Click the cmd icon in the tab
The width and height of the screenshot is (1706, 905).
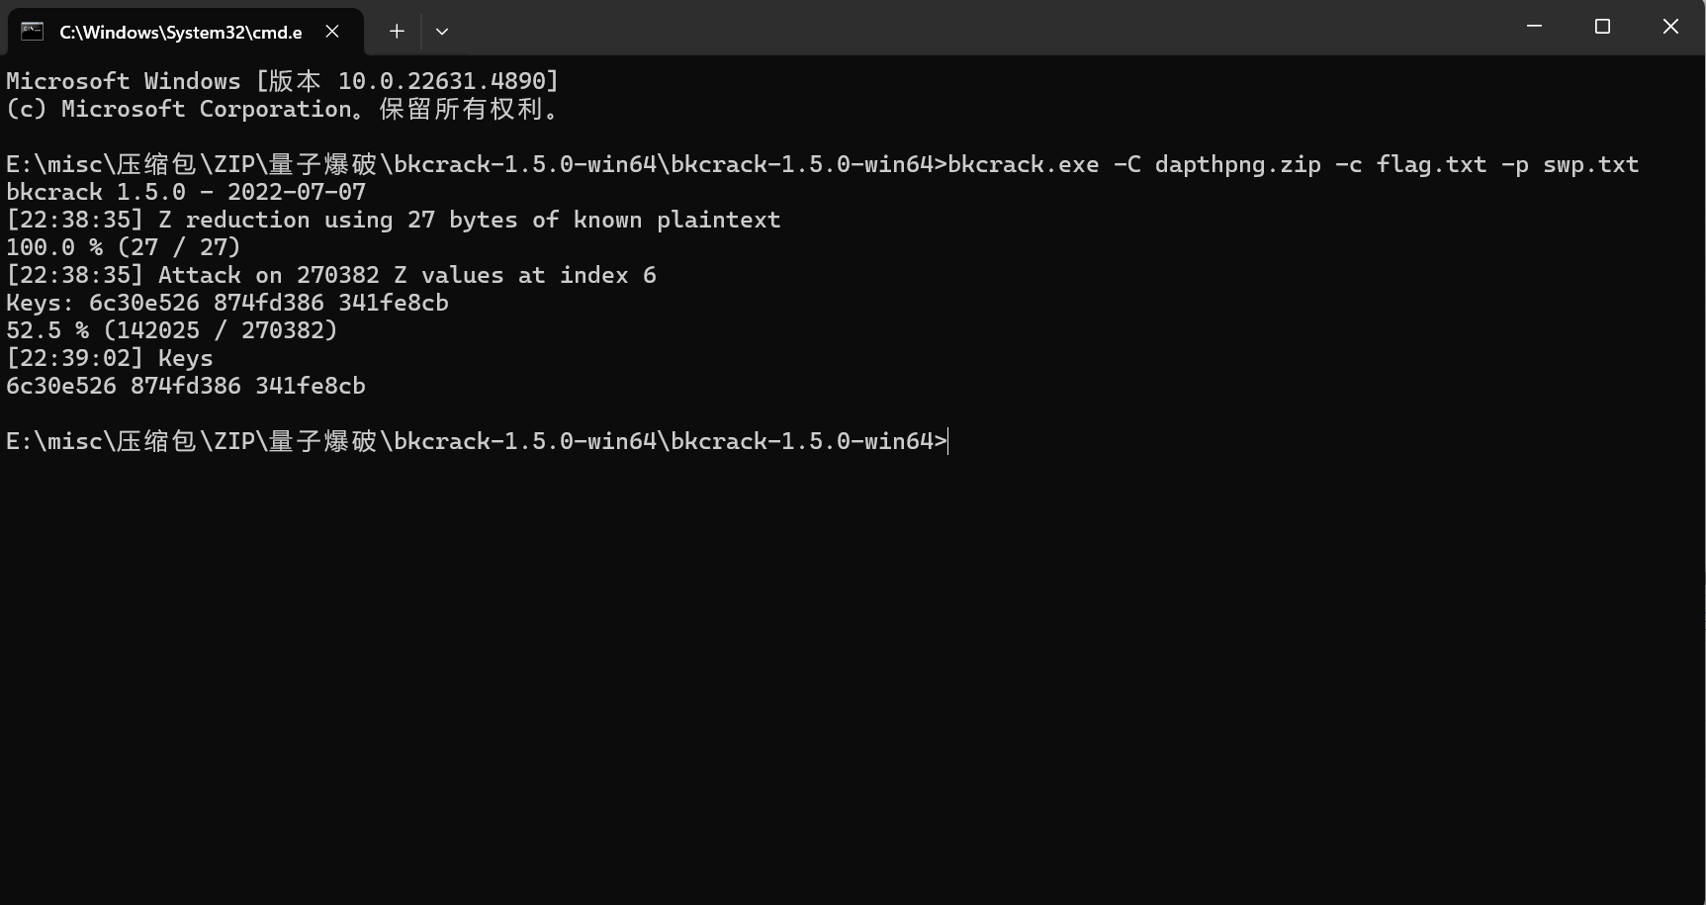tap(33, 32)
